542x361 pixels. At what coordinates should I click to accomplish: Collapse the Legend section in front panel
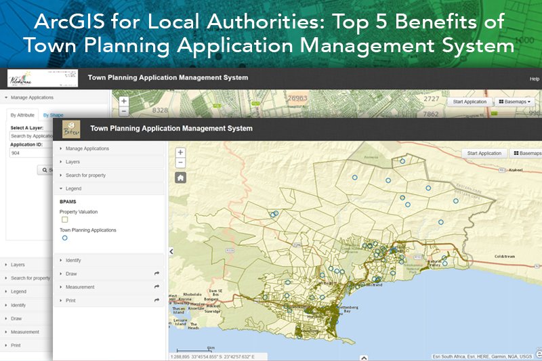tap(109, 188)
